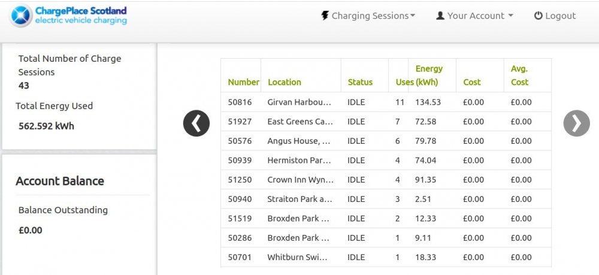
Task: Click the Angus House location cell
Action: point(299,141)
